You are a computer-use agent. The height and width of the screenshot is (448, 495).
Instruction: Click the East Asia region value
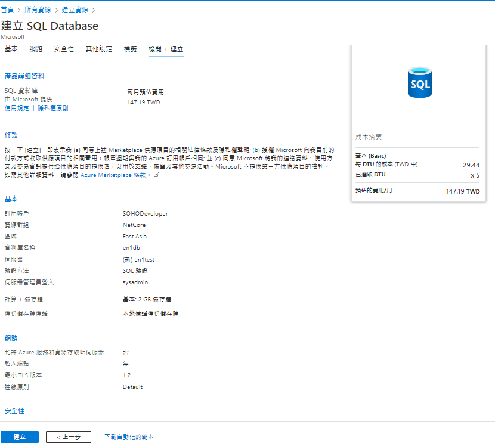point(135,237)
